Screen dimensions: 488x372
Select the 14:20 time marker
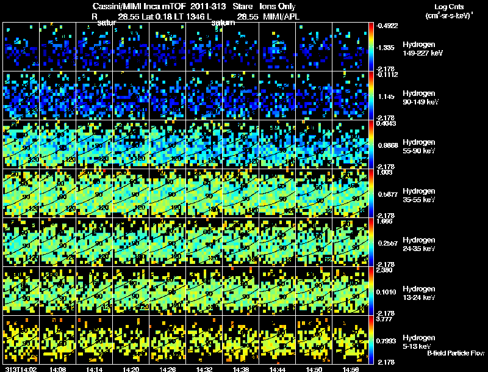(131, 369)
